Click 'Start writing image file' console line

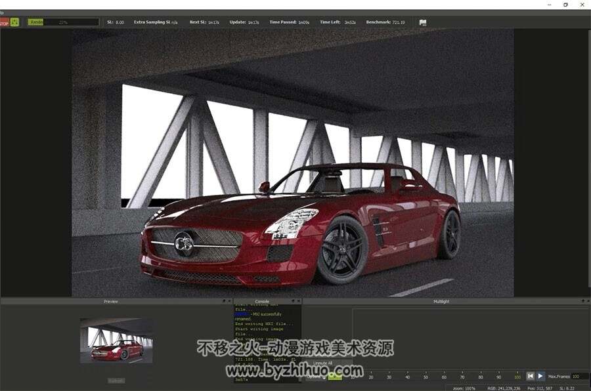point(259,331)
